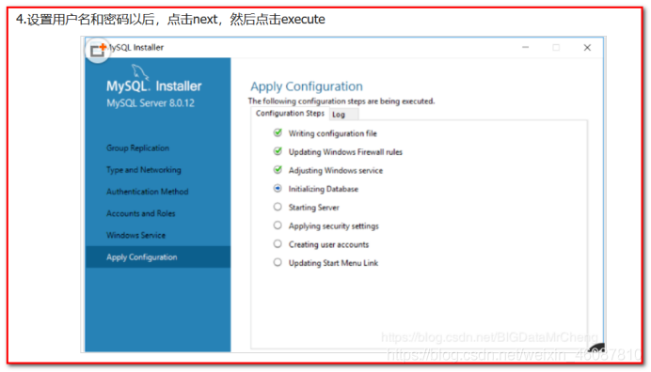651x372 pixels.
Task: Click the green check beside Writing configuration file
Action: (x=278, y=132)
